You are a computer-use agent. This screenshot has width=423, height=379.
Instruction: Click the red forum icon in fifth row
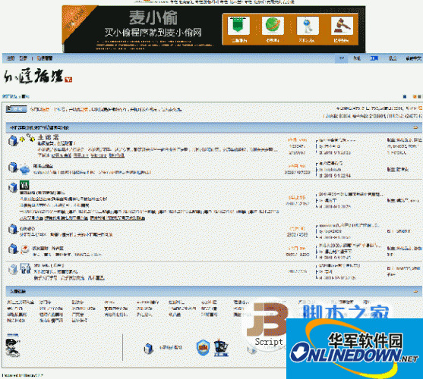click(x=25, y=249)
